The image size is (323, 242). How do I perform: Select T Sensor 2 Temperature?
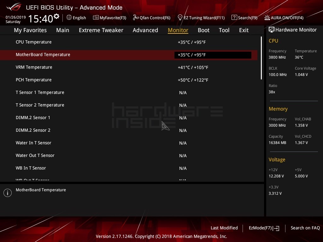129,105
